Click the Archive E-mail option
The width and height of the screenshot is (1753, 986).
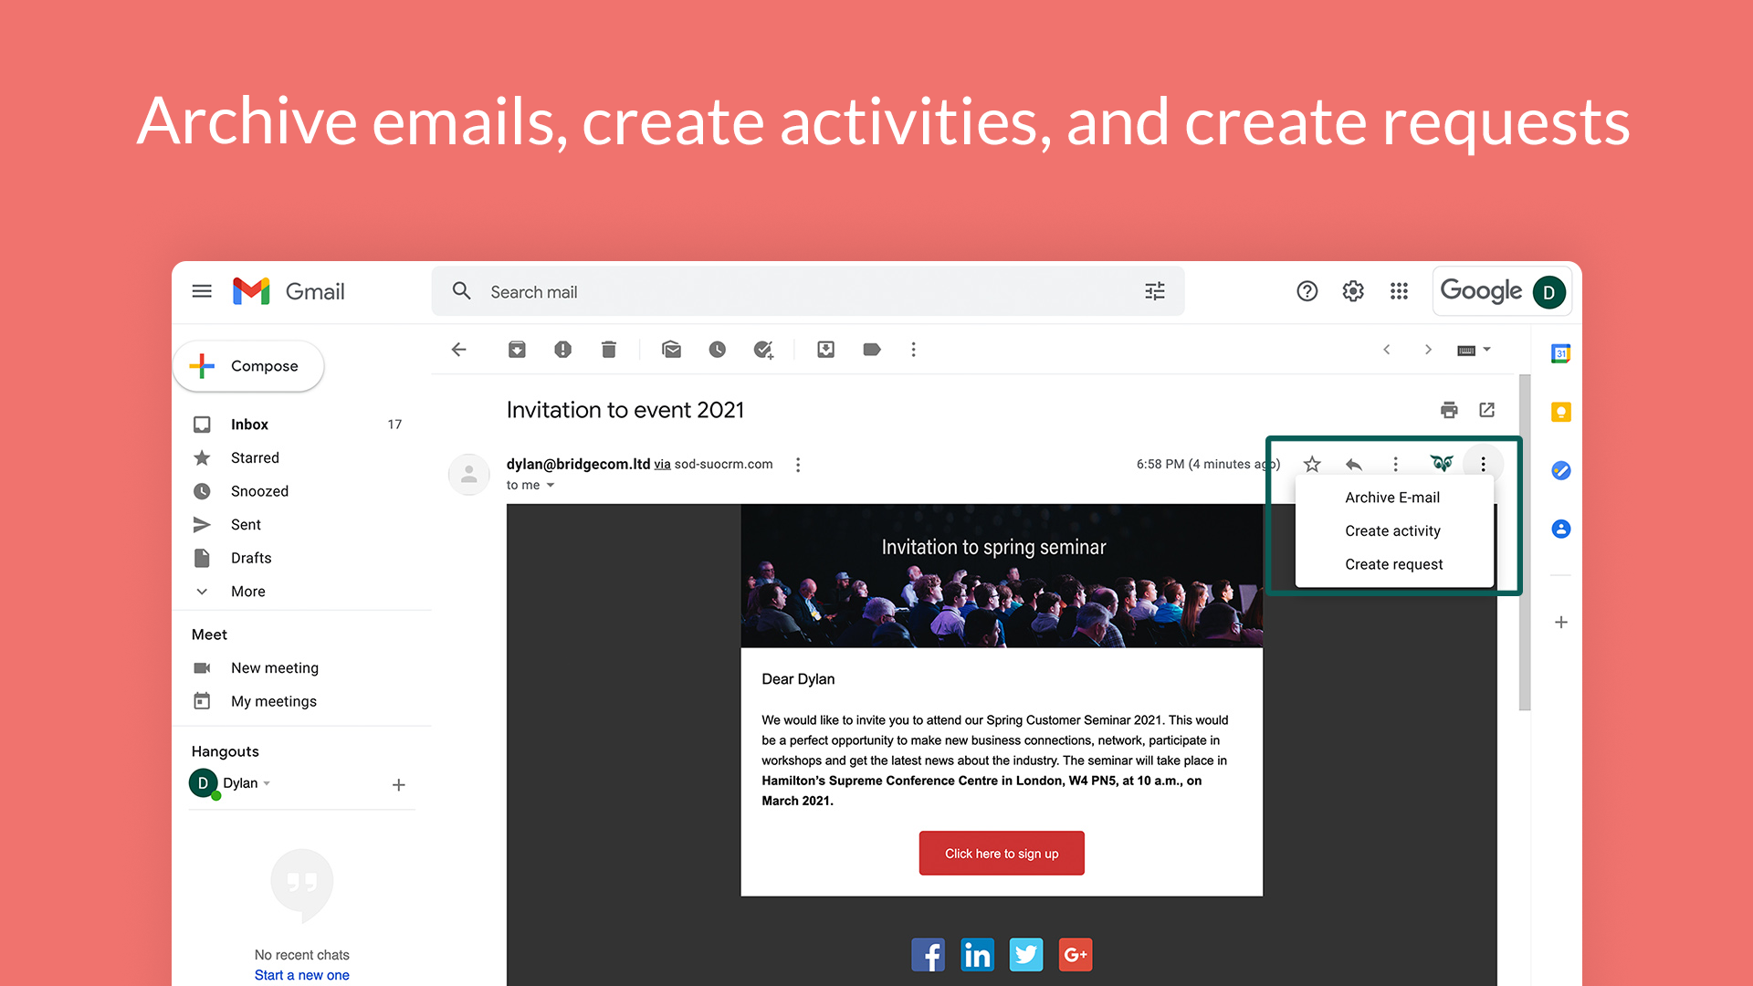pyautogui.click(x=1393, y=496)
